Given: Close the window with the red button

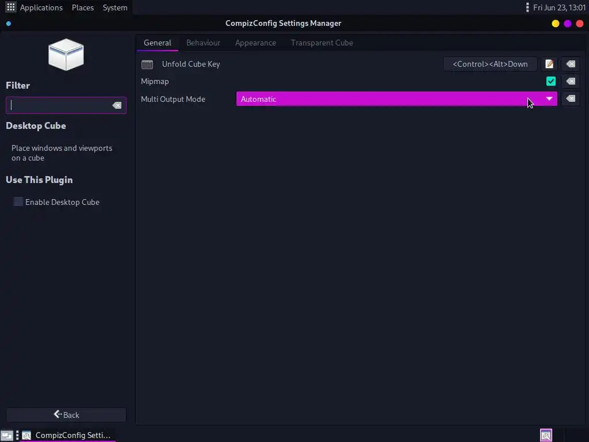Looking at the screenshot, I should [x=580, y=24].
